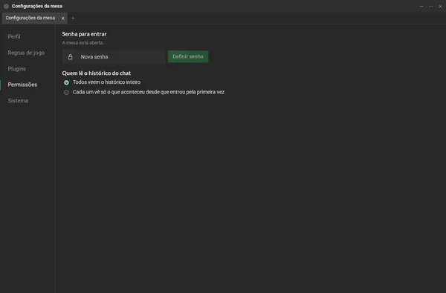Close the settings window
The height and width of the screenshot is (293, 446).
pos(440,6)
